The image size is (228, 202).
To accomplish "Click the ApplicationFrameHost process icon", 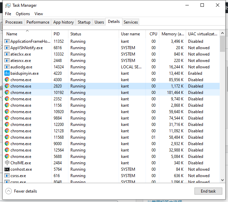I will (x=7, y=41).
